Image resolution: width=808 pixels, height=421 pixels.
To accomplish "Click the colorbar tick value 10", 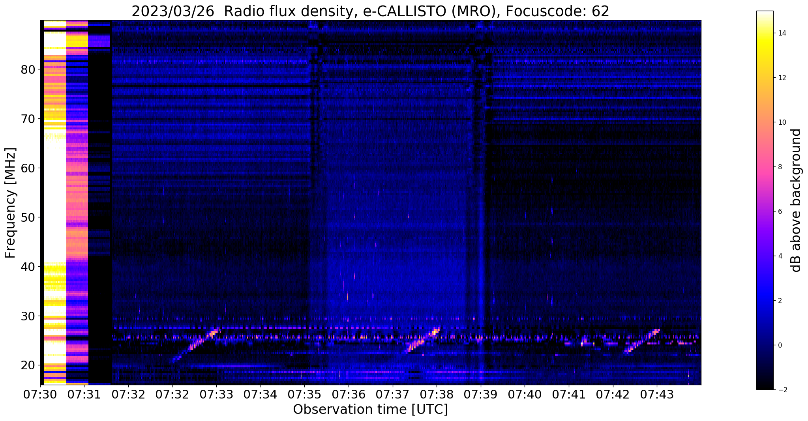I will tap(782, 123).
